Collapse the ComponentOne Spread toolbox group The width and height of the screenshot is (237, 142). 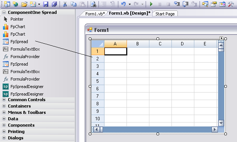(4, 12)
